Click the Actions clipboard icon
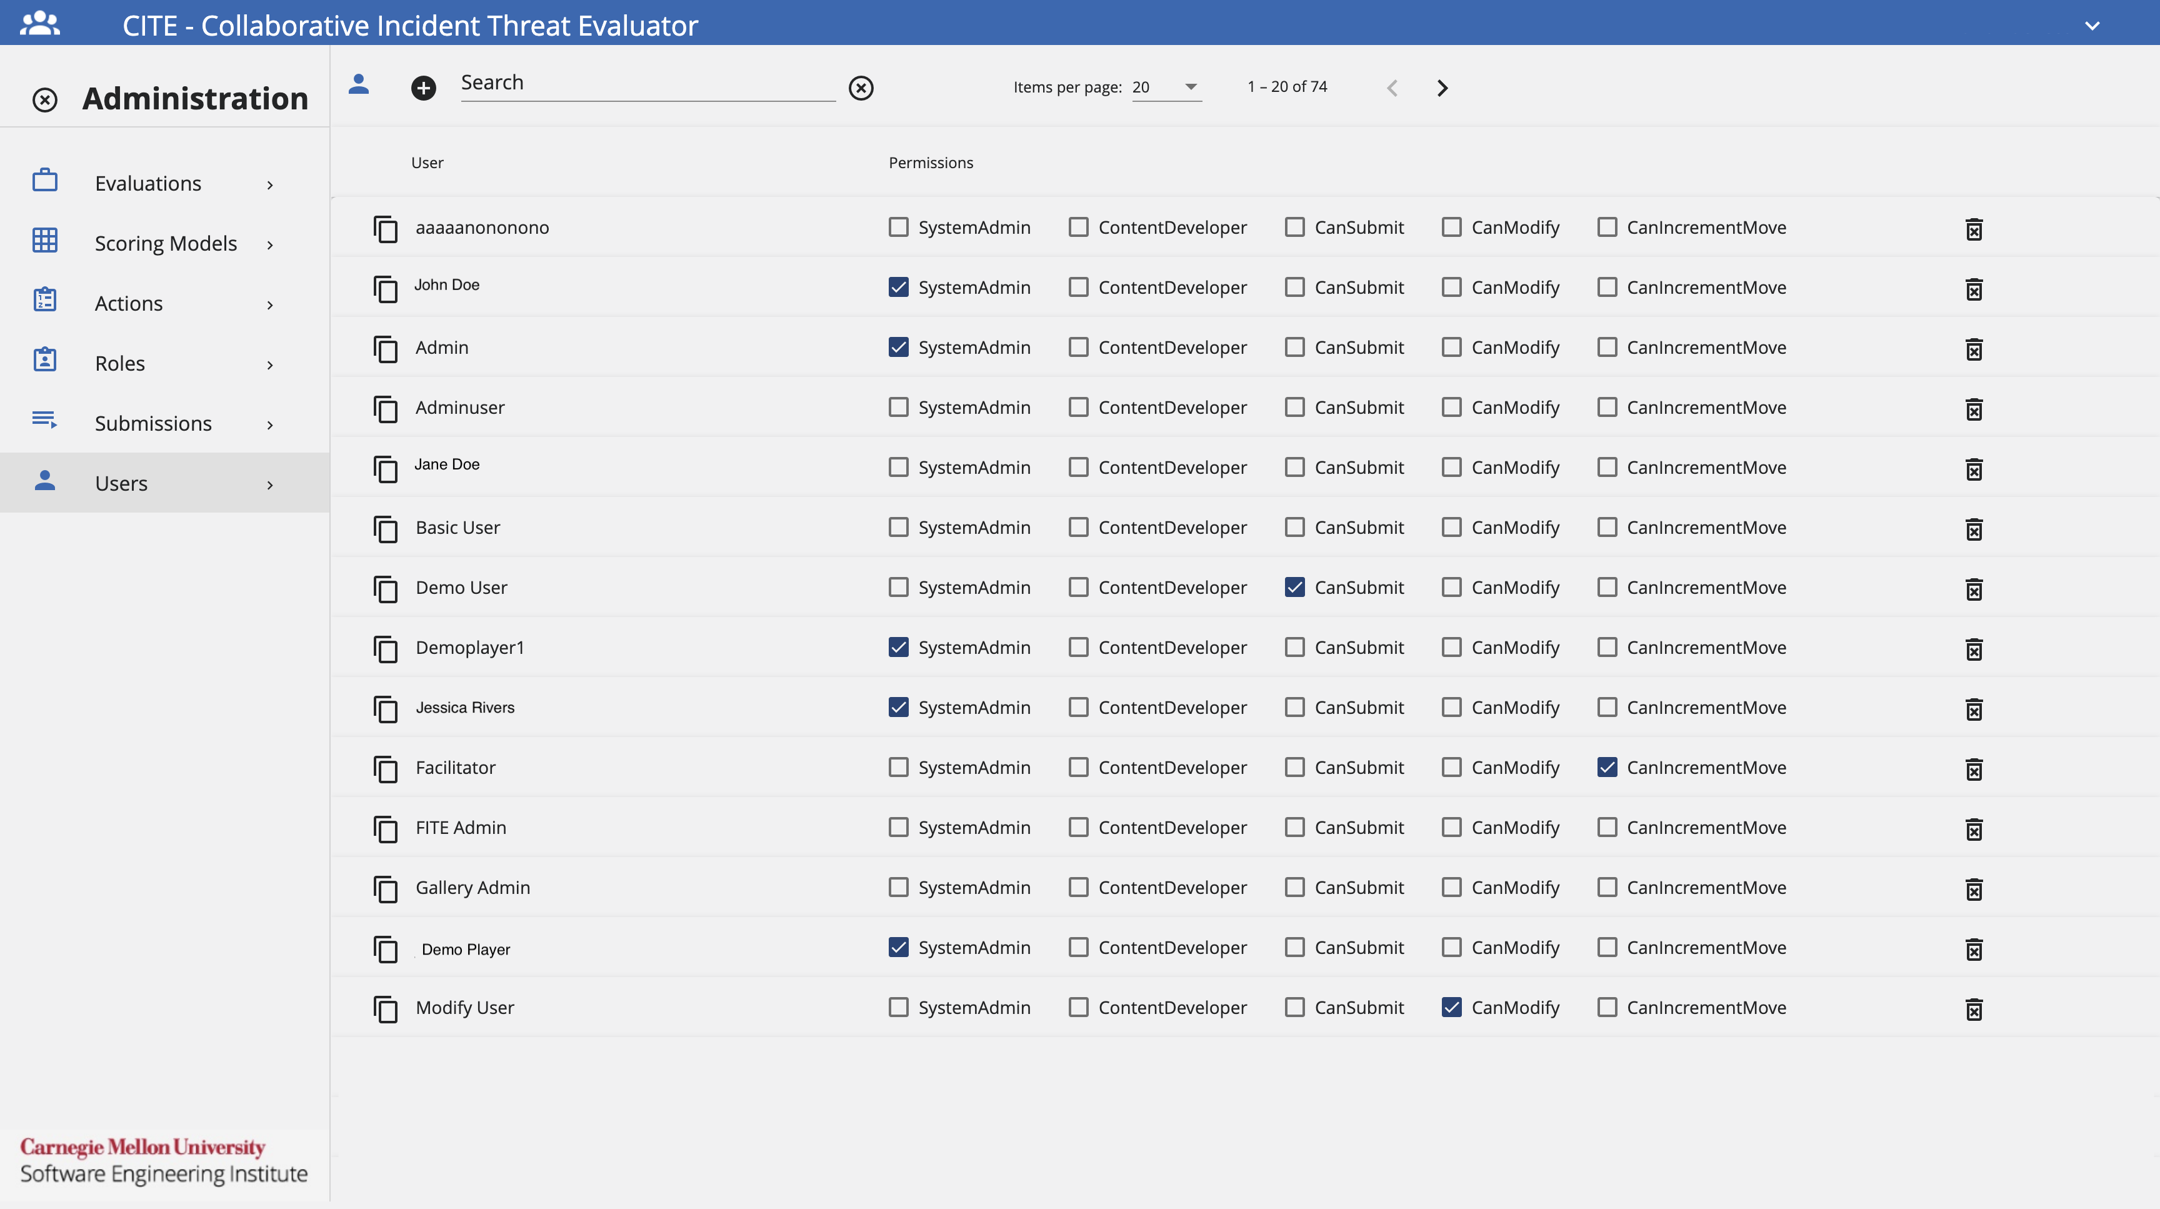Screen dimensions: 2160x1209 pos(44,301)
